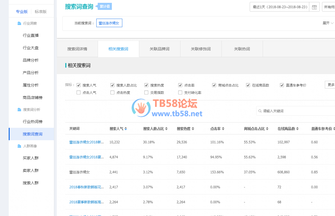The height and width of the screenshot is (216, 335).
Task: Click the 608,860 在线商品数 value
Action: coord(284,172)
